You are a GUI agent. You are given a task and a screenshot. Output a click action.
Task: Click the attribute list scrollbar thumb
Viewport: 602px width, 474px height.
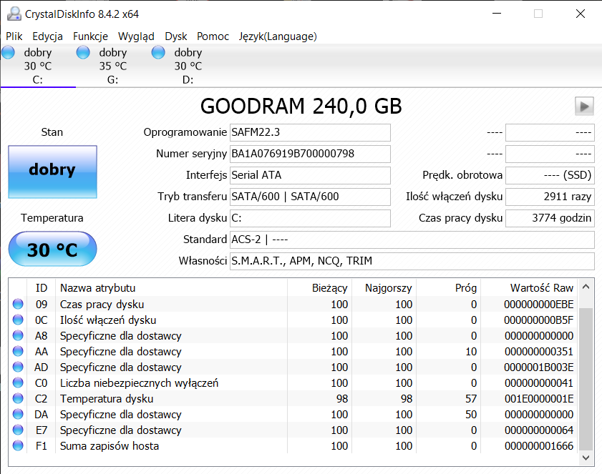[586, 378]
